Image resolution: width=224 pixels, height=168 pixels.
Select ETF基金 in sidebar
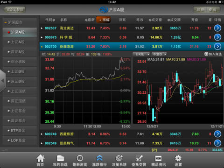pyautogui.click(x=20, y=131)
